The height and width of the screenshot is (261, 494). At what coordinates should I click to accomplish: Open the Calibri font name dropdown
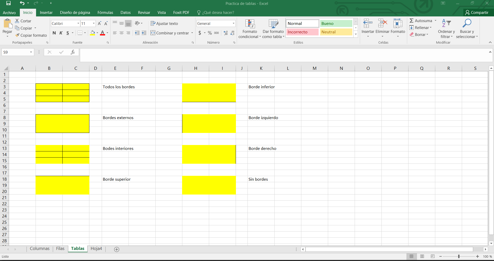point(78,24)
